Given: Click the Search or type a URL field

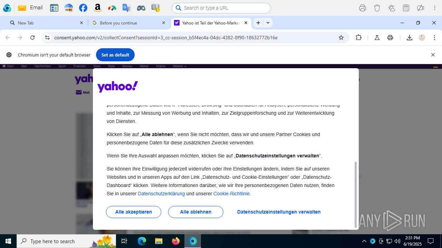Looking at the screenshot, I should click(221, 8).
